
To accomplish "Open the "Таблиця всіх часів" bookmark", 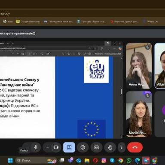I will pos(58,21).
